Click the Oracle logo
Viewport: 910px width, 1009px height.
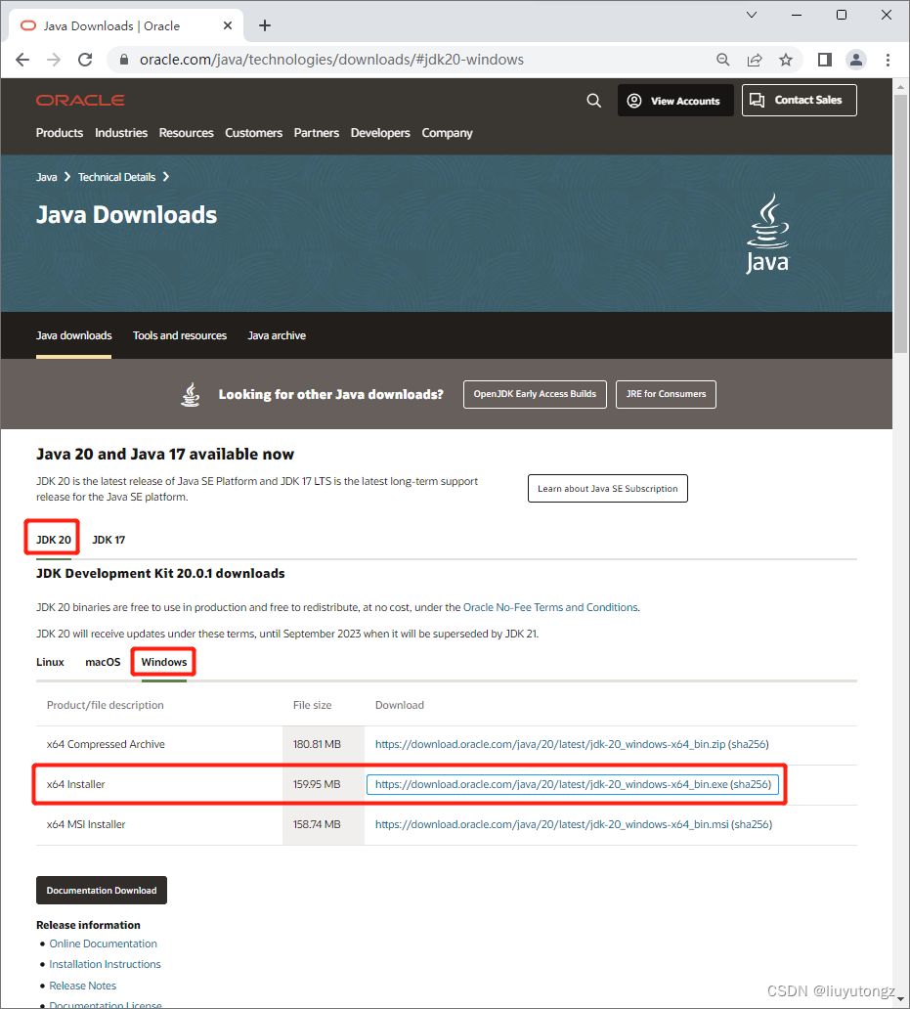(80, 100)
